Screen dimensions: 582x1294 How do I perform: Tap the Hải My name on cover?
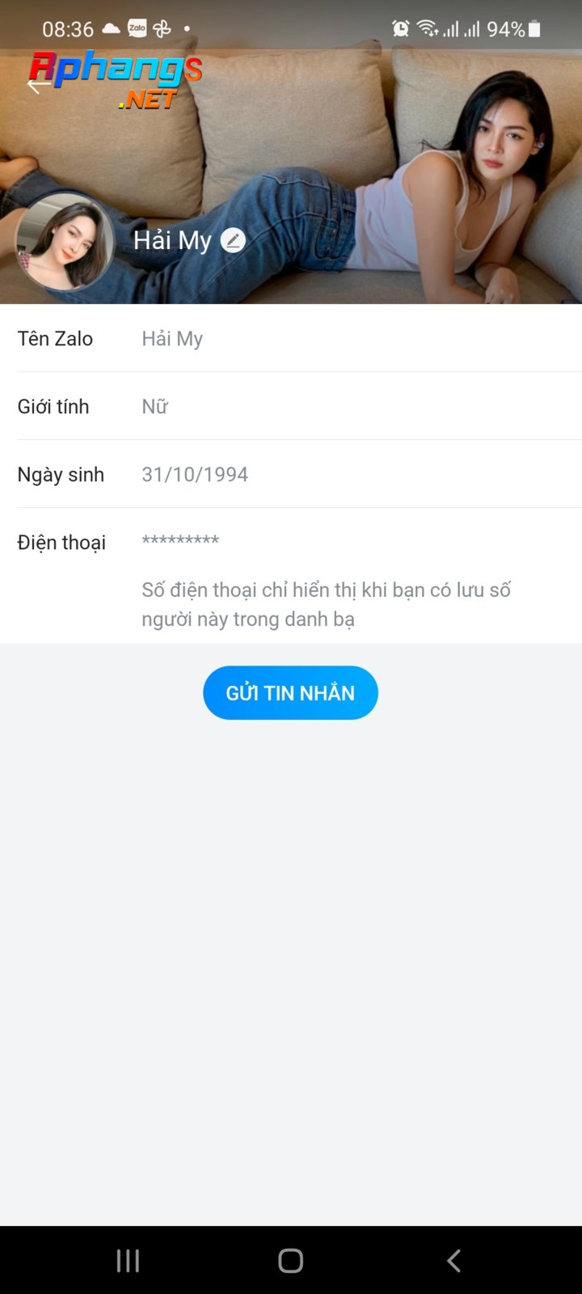(x=172, y=240)
